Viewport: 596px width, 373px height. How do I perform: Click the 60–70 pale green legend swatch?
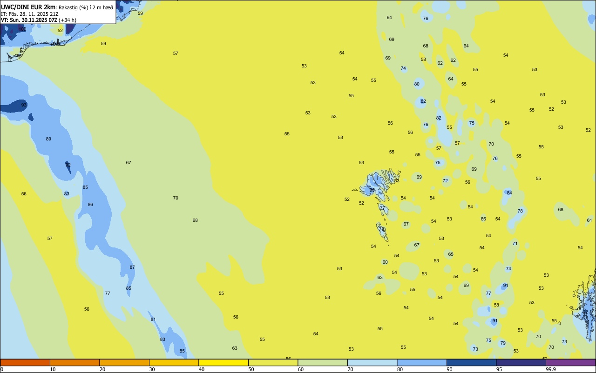pos(323,362)
